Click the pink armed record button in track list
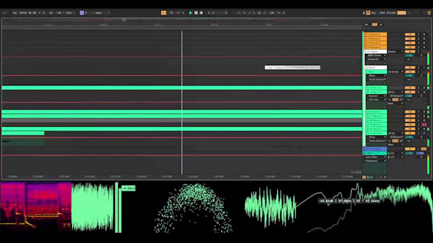Image resolution: width=433 pixels, height=243 pixels. tap(424, 124)
